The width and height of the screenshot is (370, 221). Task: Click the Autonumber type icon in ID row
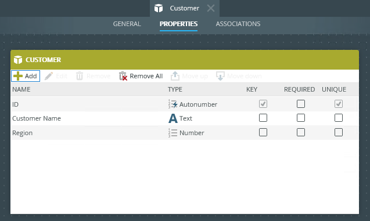[x=173, y=104]
